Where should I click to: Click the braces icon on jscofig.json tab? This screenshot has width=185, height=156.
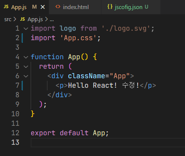[110, 6]
